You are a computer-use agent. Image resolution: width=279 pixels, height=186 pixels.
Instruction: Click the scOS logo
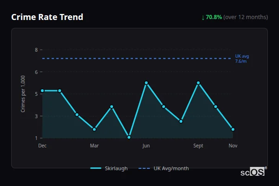click(253, 172)
